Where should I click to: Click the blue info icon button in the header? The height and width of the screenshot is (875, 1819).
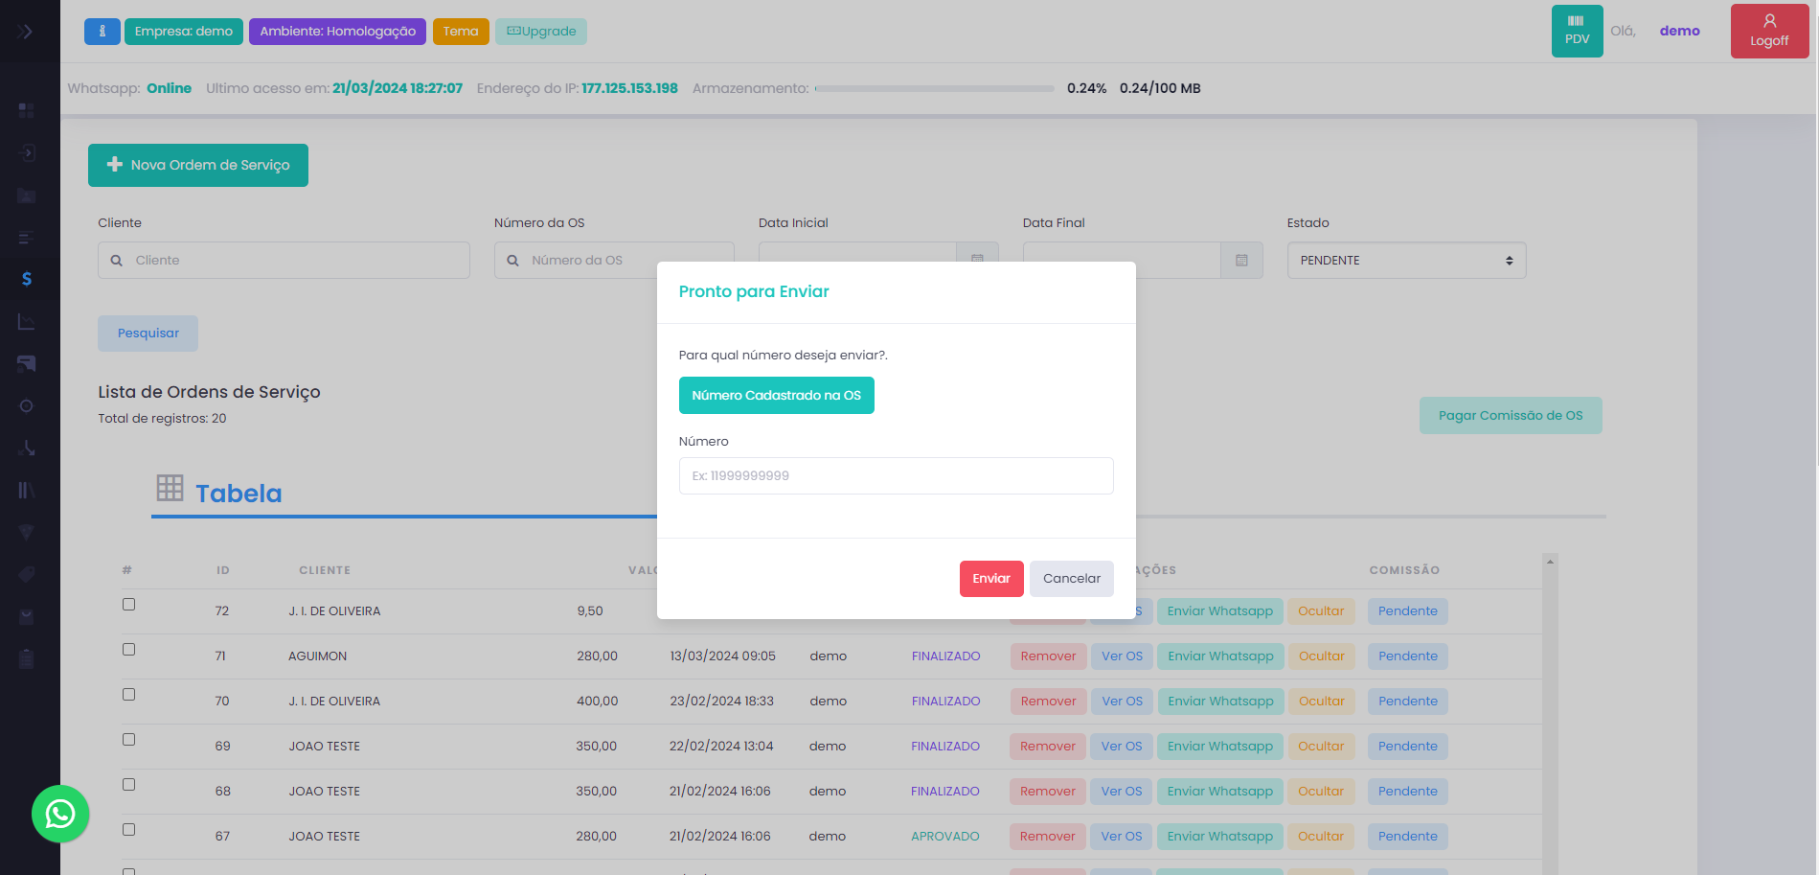pyautogui.click(x=102, y=32)
